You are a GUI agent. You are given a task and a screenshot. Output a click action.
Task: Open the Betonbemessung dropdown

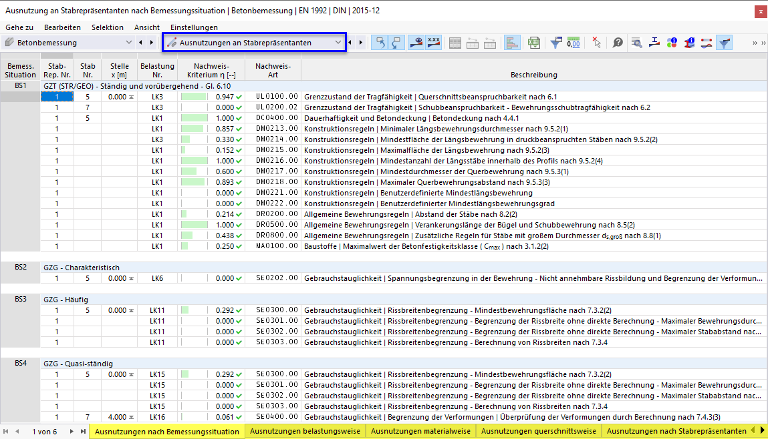pyautogui.click(x=129, y=43)
